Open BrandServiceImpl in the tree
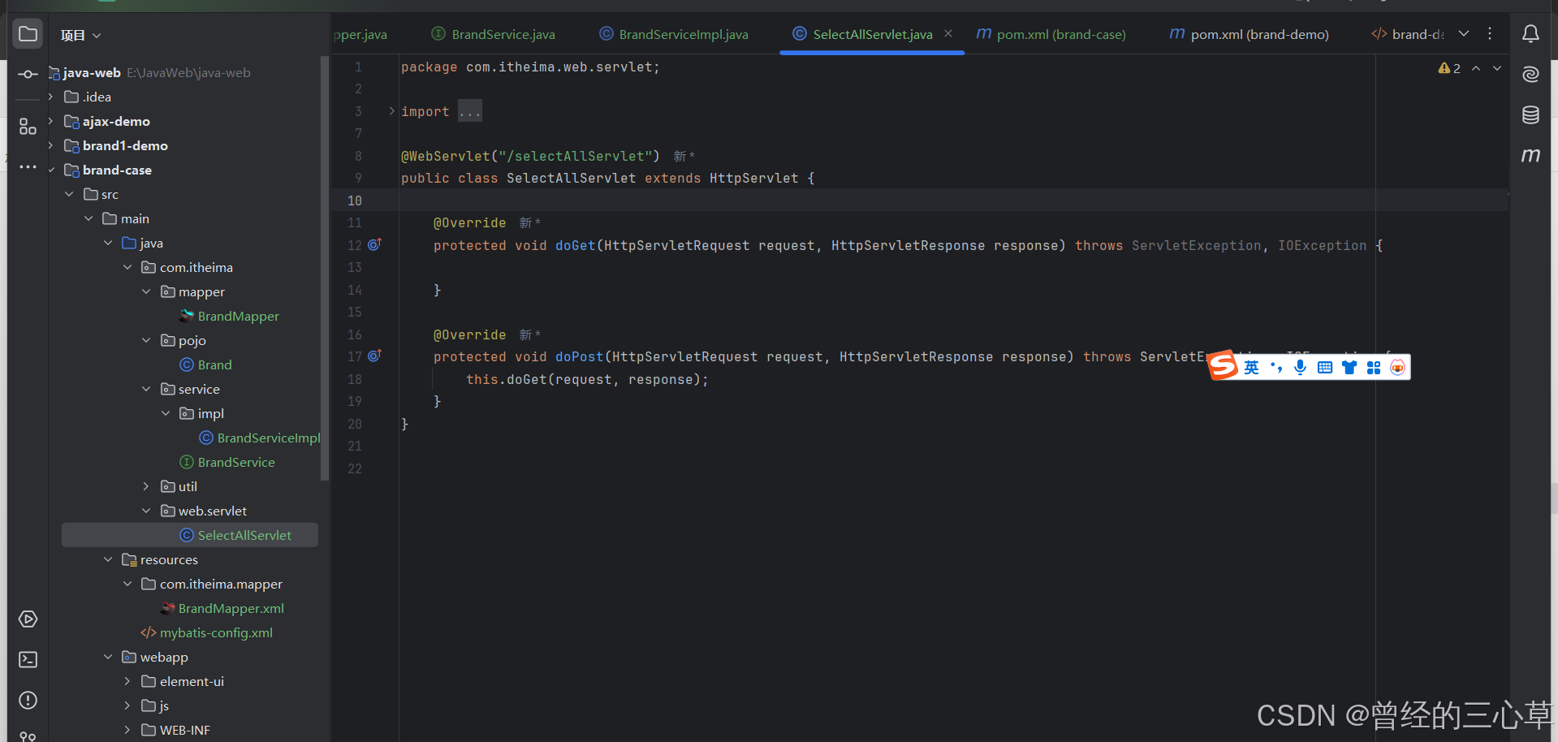 [x=268, y=438]
